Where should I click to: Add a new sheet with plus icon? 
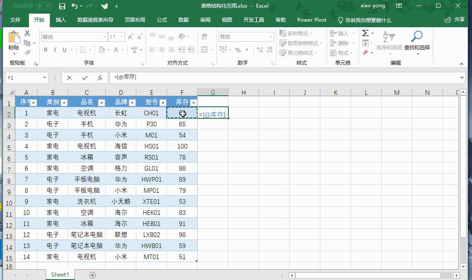click(x=92, y=275)
